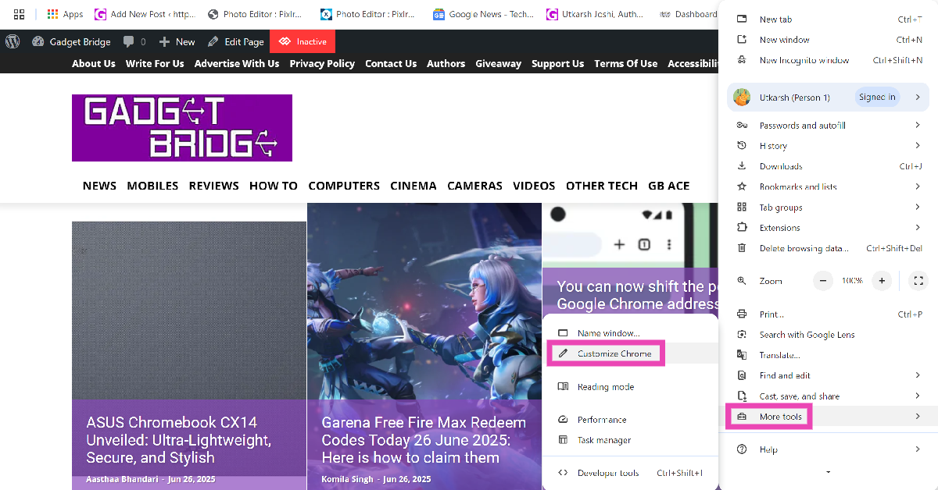Select New tab in Chrome menu

coord(829,20)
